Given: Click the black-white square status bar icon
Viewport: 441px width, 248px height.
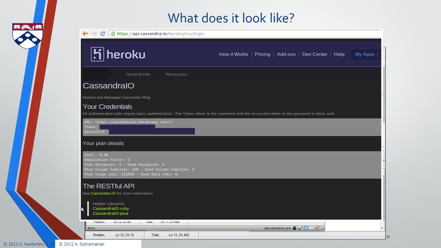Looking at the screenshot, I should click(x=300, y=228).
